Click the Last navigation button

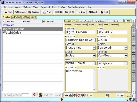click(x=58, y=95)
